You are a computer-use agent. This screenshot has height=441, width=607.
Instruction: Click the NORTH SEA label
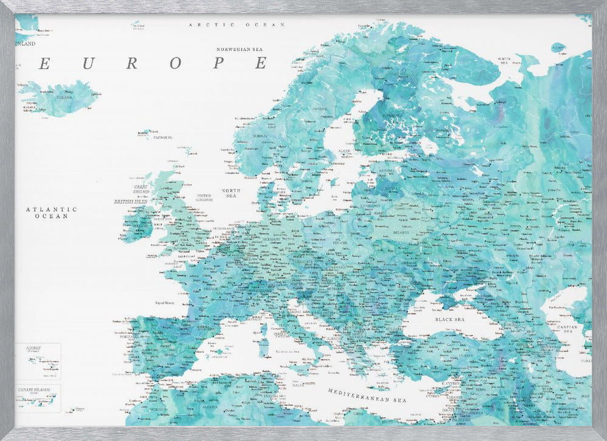(x=229, y=193)
